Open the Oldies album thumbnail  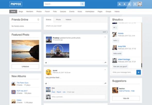13,101
